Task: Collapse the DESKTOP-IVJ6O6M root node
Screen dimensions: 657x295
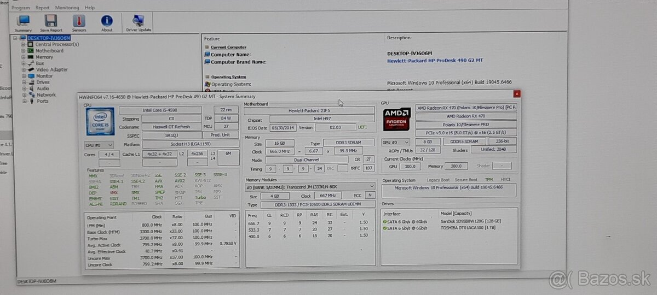Action: coord(15,38)
